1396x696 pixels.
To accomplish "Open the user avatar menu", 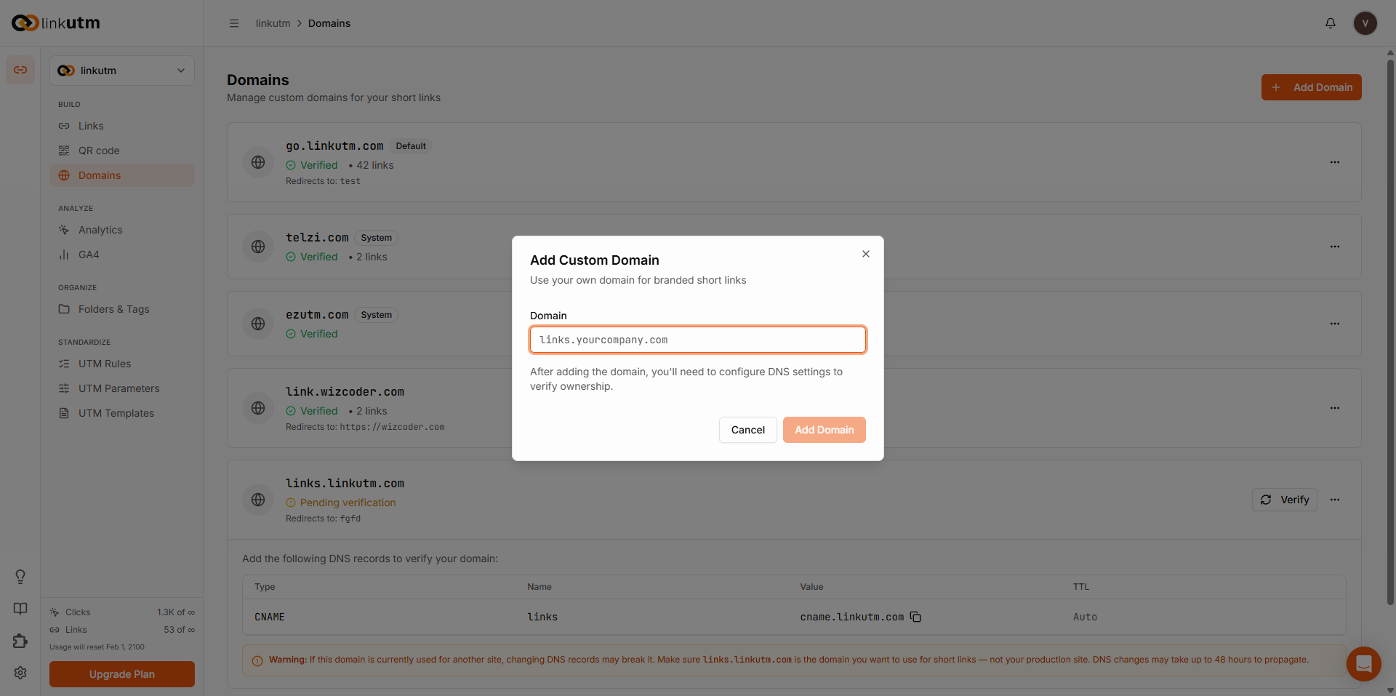I will point(1365,23).
